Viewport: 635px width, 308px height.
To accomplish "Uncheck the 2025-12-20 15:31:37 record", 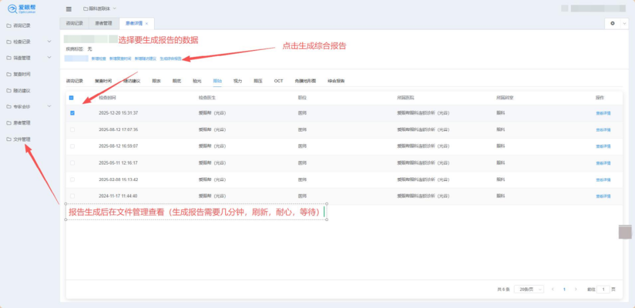I will point(72,113).
